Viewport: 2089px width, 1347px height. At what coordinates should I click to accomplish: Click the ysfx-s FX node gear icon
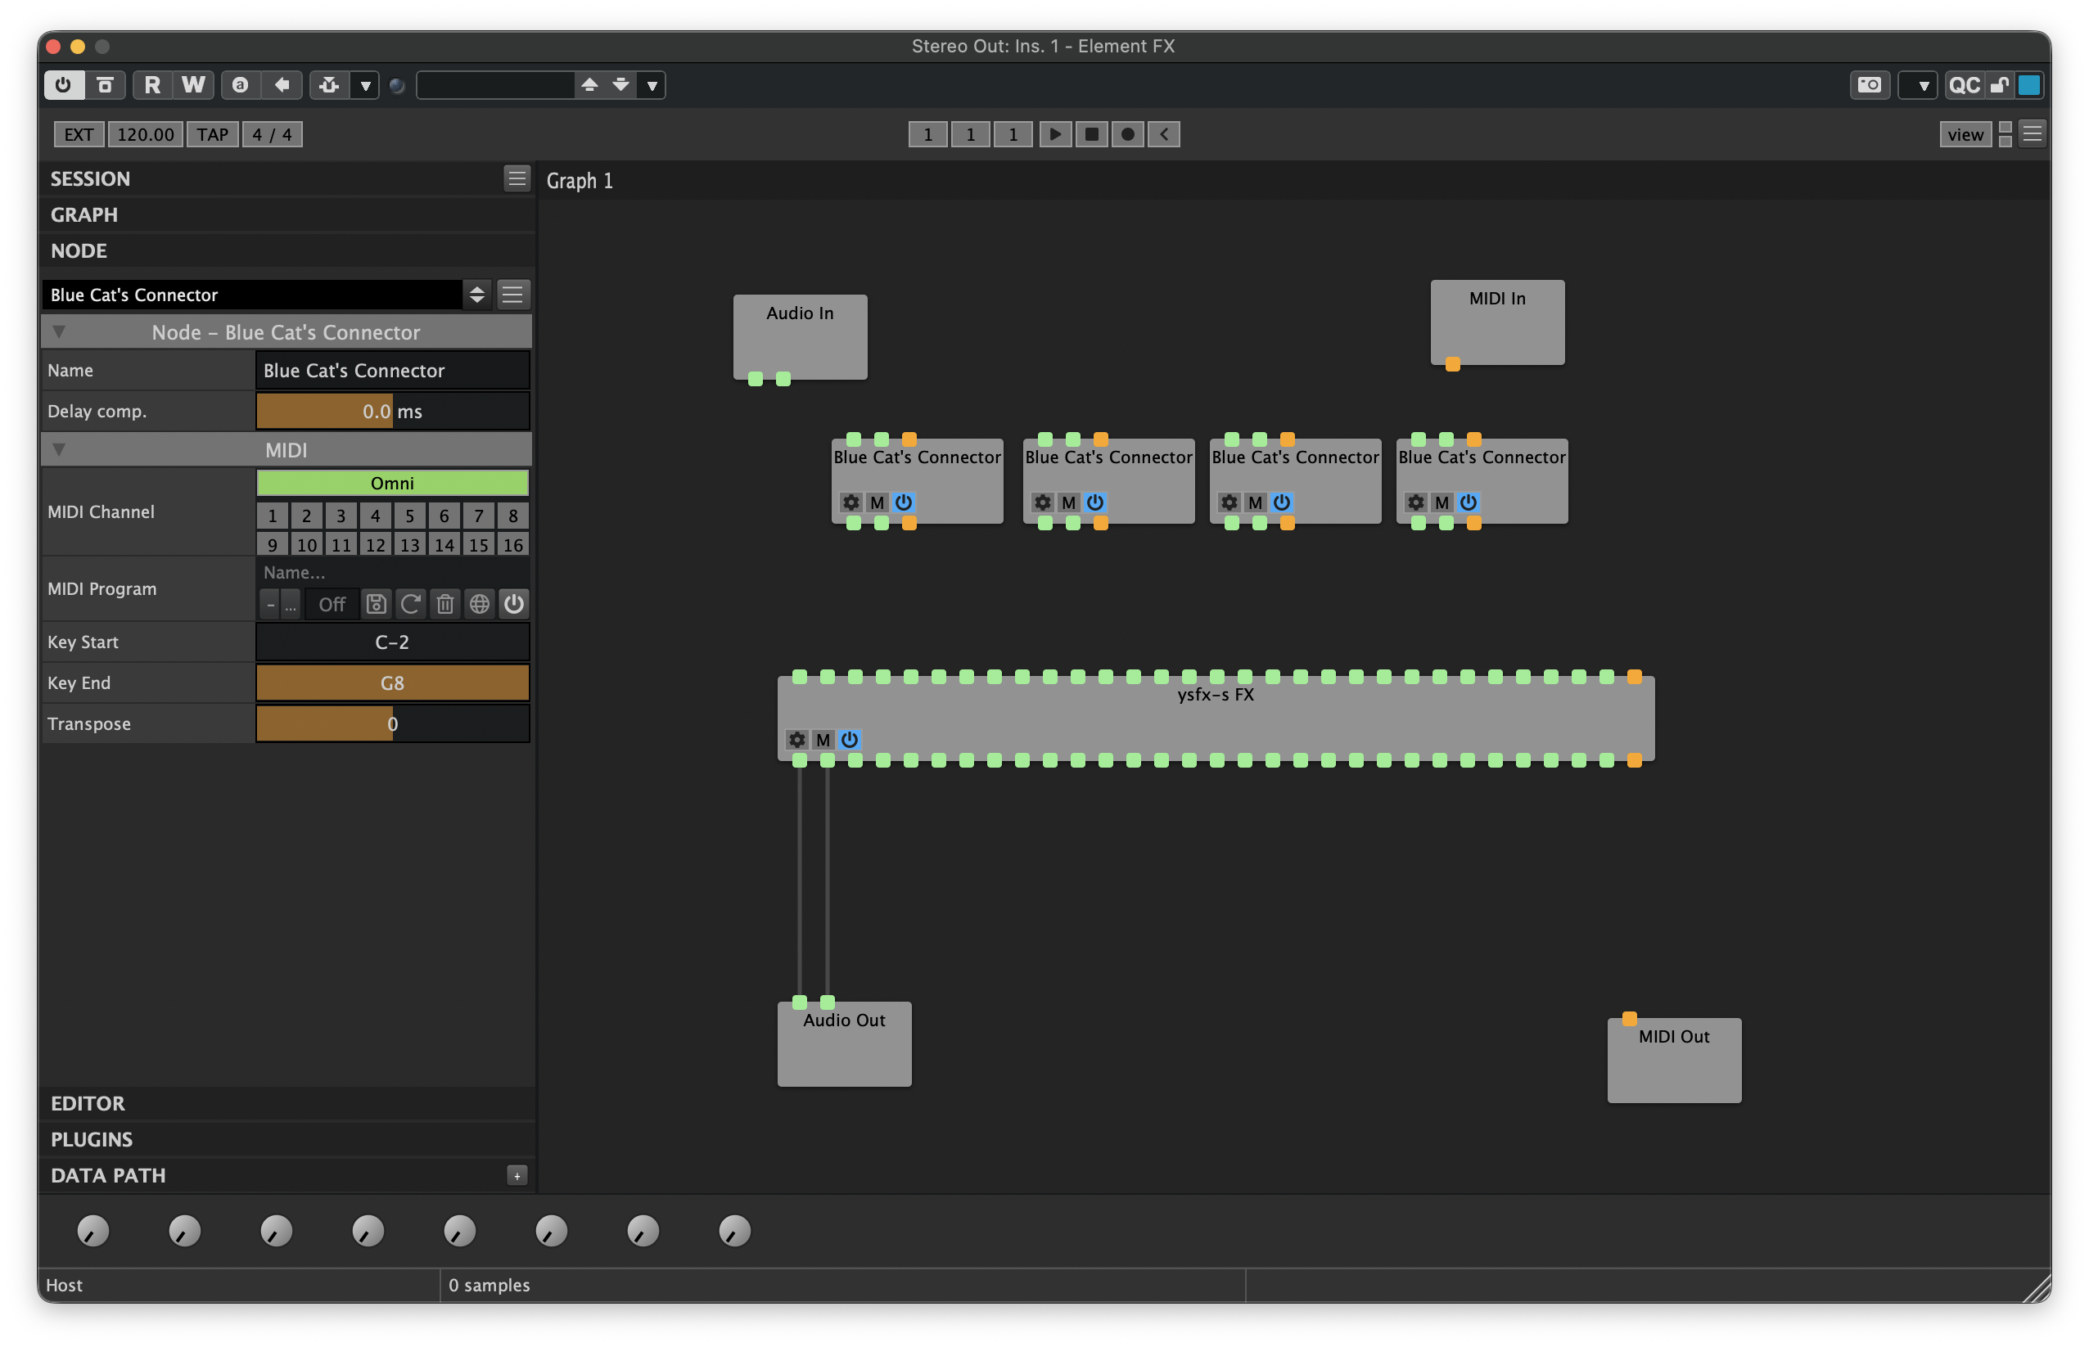[797, 740]
